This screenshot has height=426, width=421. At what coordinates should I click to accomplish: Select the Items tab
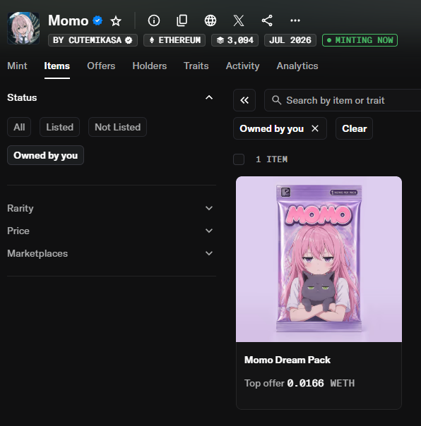point(57,66)
